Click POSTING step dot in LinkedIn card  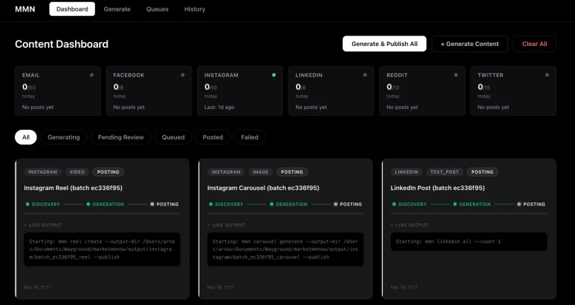pos(519,204)
